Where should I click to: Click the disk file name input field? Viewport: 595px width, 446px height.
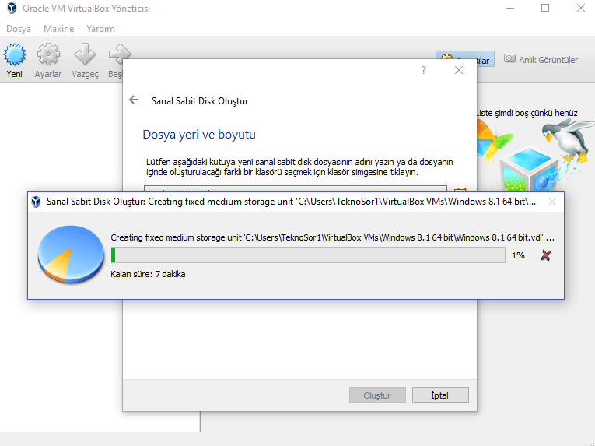(x=296, y=189)
